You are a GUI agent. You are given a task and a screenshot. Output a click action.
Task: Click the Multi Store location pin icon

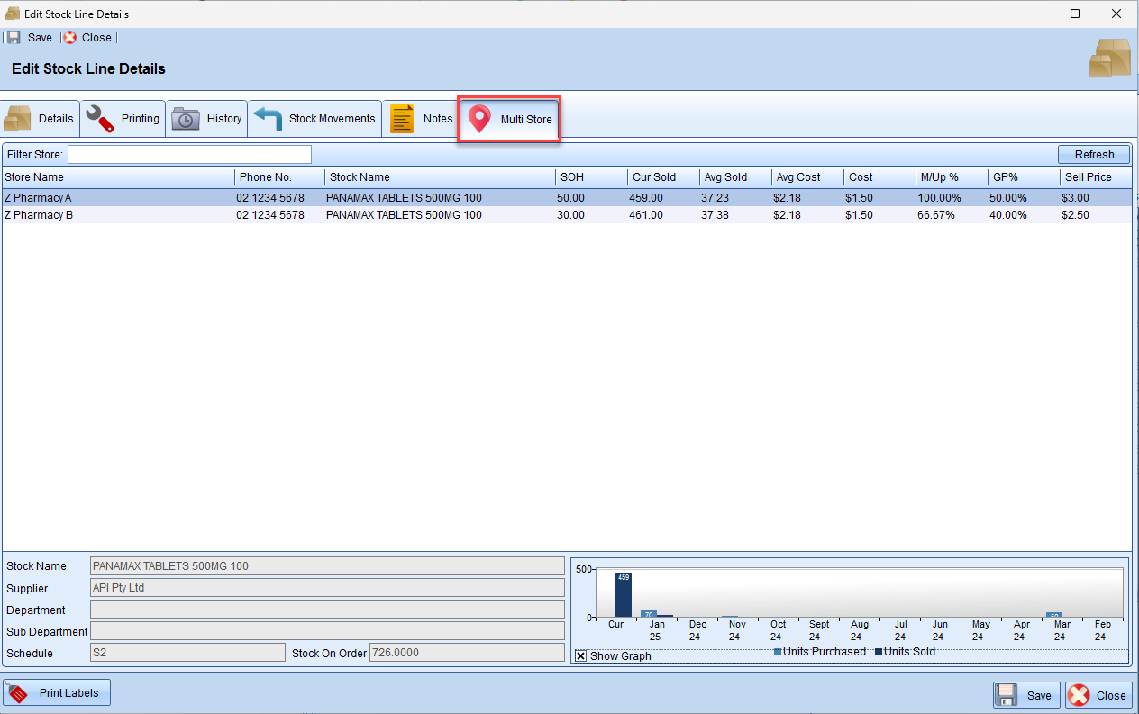click(x=479, y=119)
